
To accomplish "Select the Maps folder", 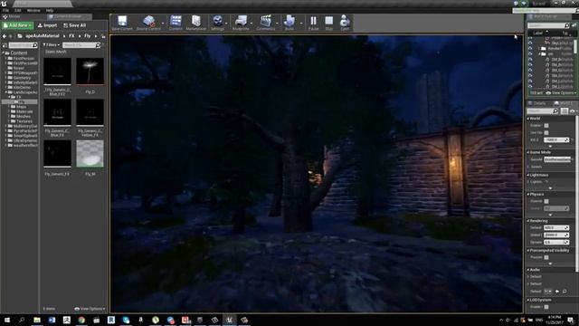I will click(22, 107).
